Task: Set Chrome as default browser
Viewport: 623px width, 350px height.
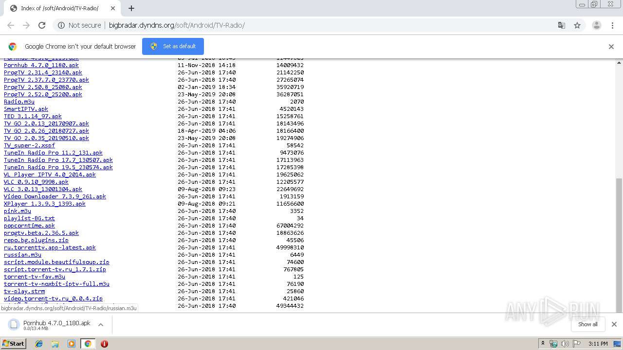Action: [x=173, y=46]
